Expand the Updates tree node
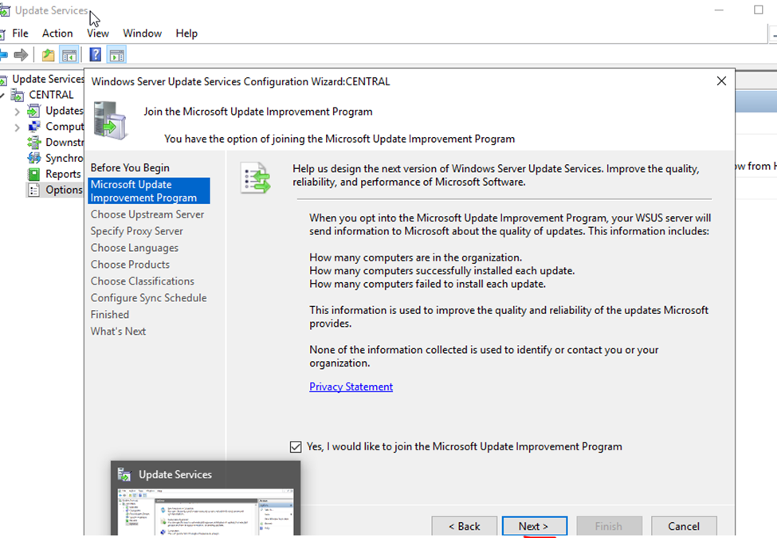This screenshot has height=538, width=777. click(18, 111)
